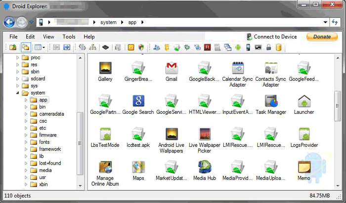Click the network tree toolbar icon
Image resolution: width=346 pixels, height=203 pixels.
click(93, 47)
